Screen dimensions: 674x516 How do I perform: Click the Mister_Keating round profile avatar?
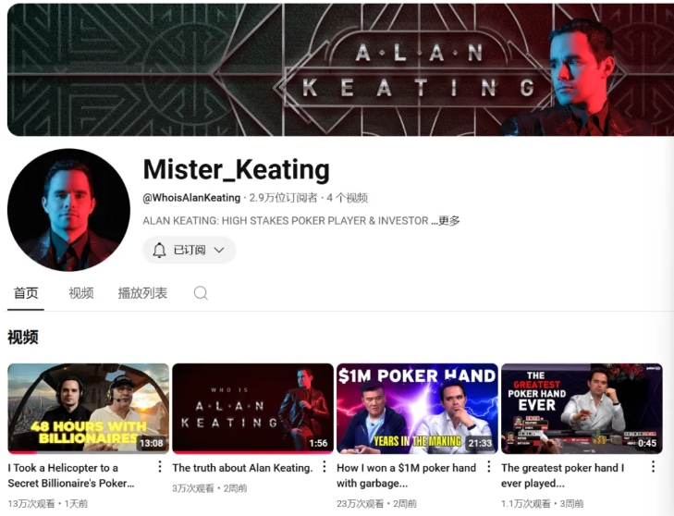(68, 210)
